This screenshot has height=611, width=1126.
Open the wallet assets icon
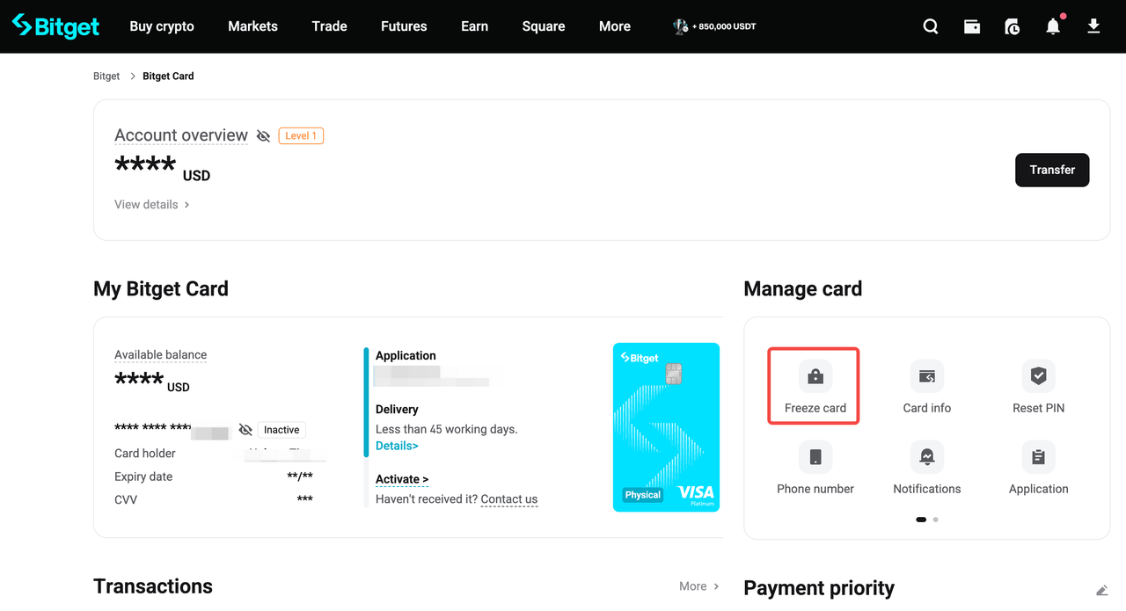tap(971, 26)
